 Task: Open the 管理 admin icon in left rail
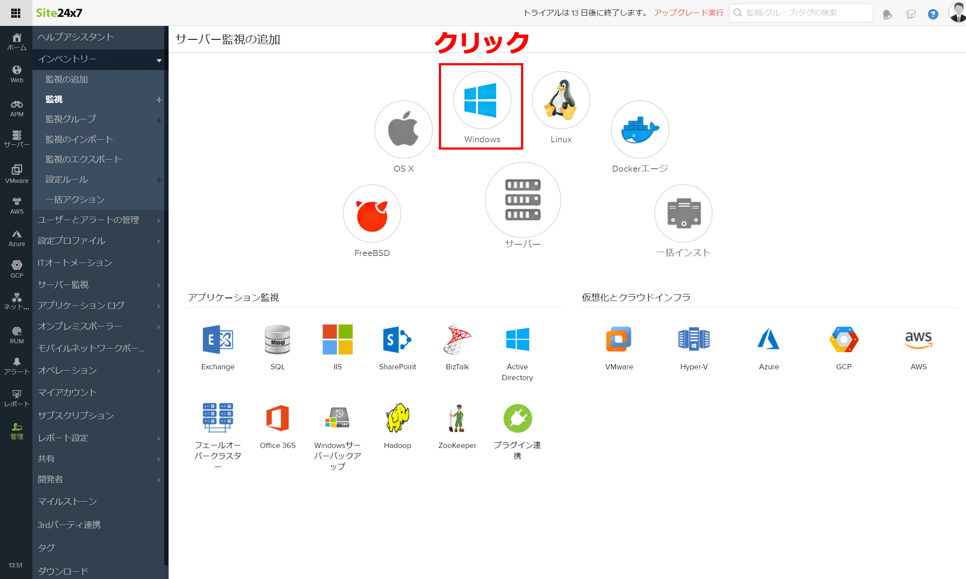point(16,431)
